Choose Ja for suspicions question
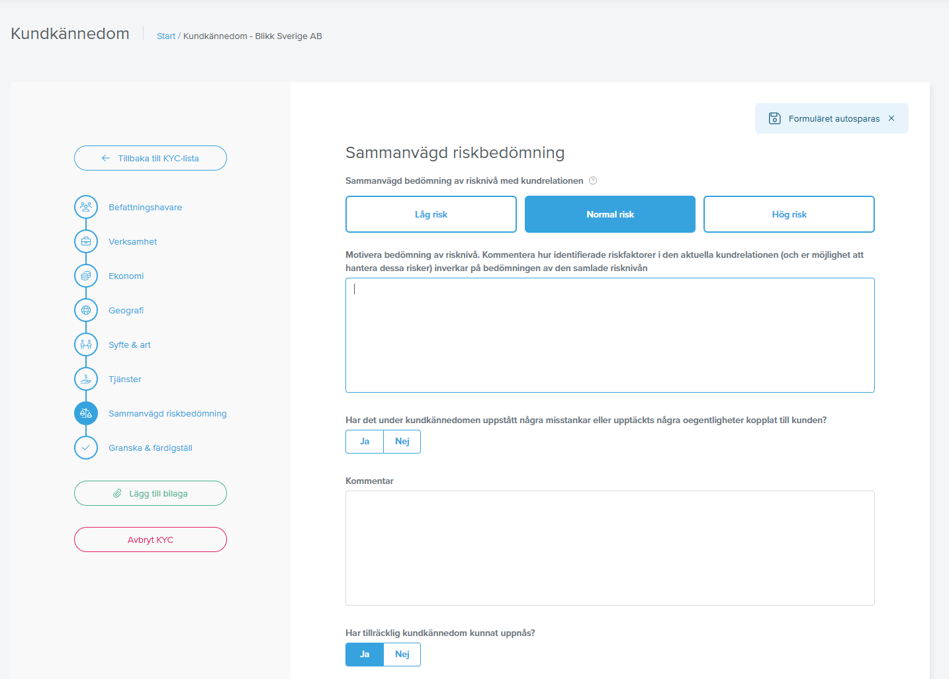Screen dimensions: 949x679 pyautogui.click(x=365, y=442)
